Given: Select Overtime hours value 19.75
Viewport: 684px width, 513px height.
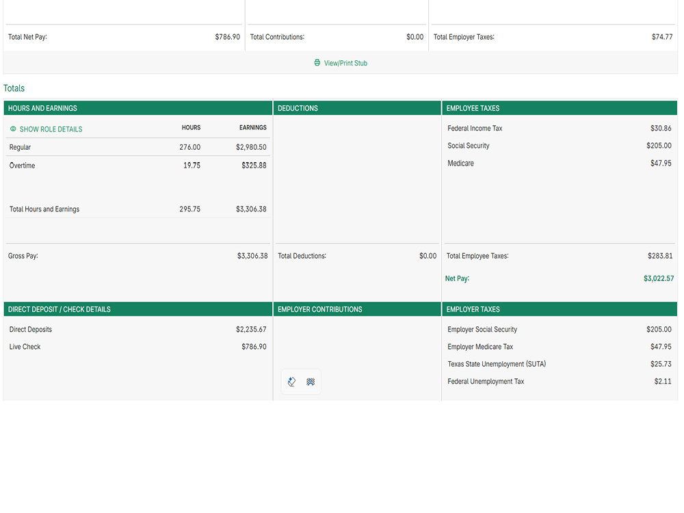Looking at the screenshot, I should point(192,166).
